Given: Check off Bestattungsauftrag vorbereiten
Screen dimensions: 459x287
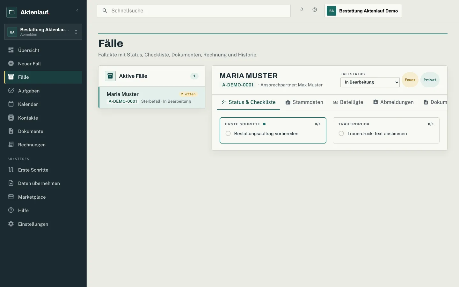Looking at the screenshot, I should coord(228,134).
